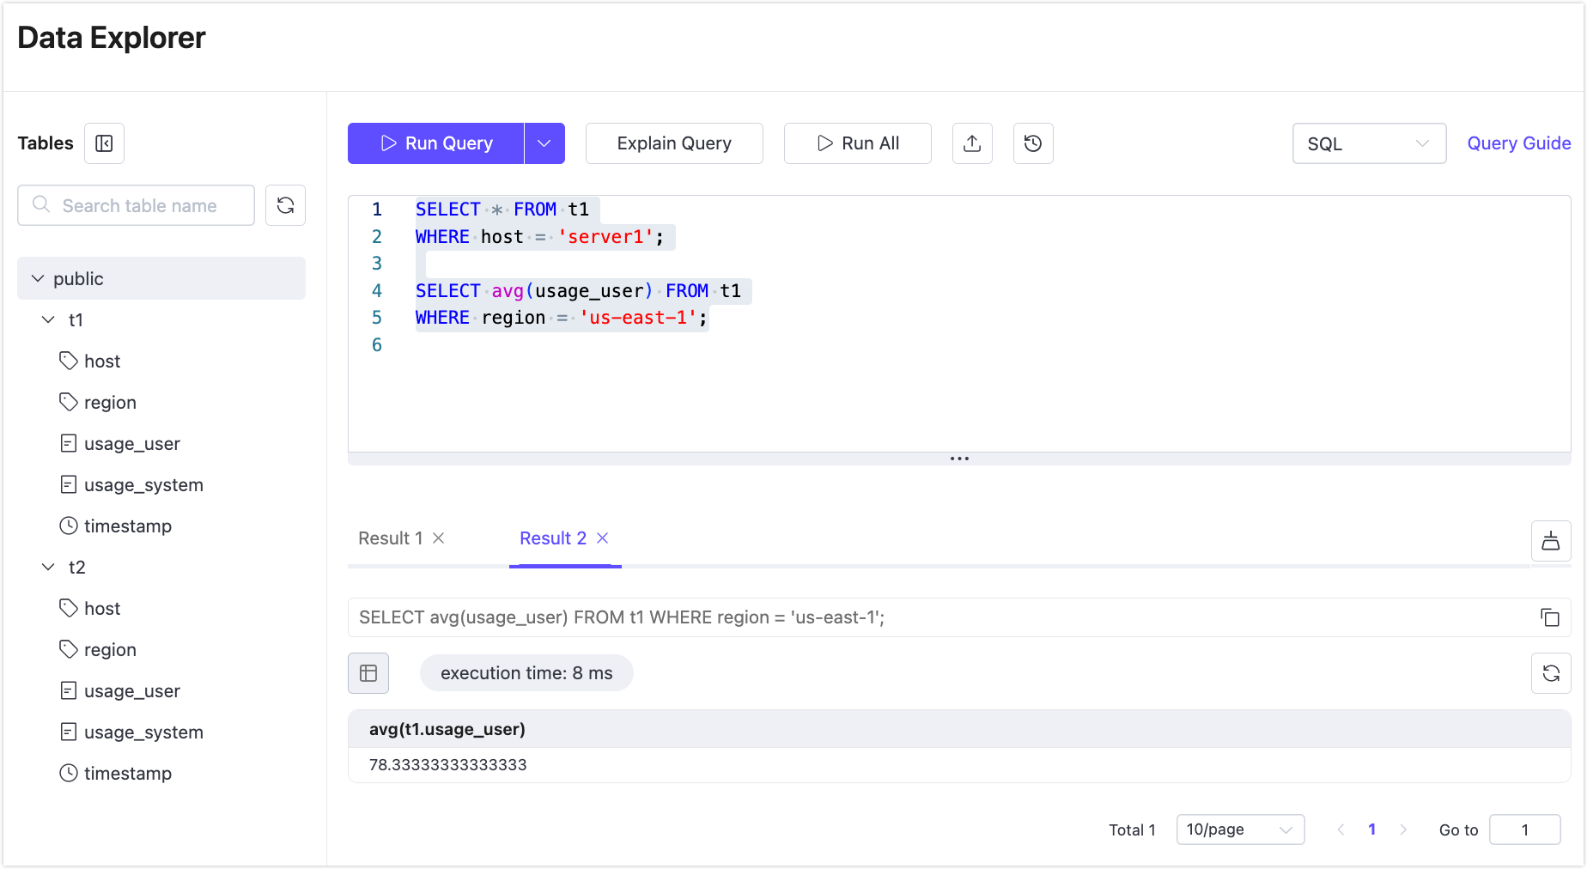
Task: Click the Explain Query button
Action: click(x=674, y=143)
